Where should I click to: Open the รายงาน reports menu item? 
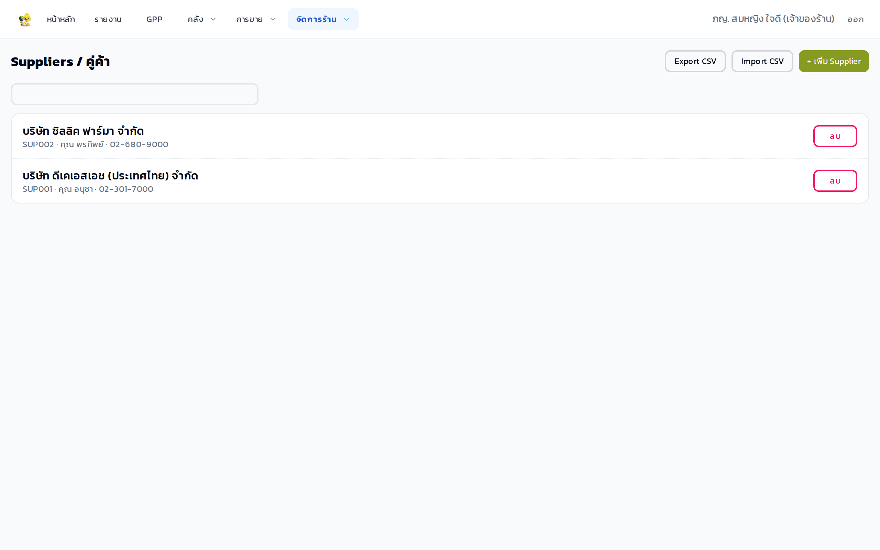click(108, 19)
